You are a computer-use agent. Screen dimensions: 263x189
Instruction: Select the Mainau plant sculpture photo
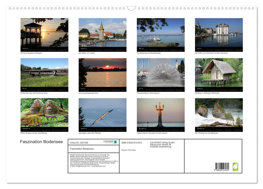[x=44, y=115]
